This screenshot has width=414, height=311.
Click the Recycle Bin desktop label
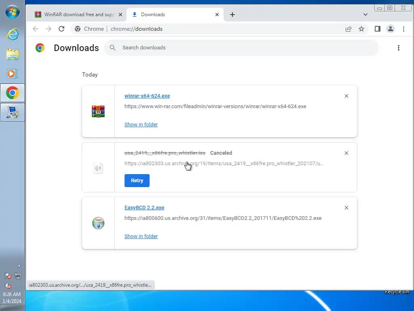click(x=397, y=292)
